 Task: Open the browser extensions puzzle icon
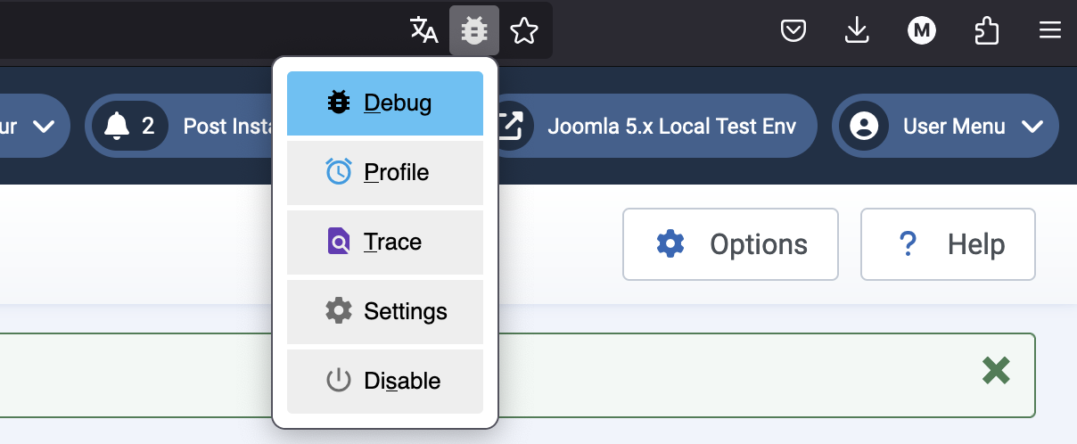click(x=986, y=31)
